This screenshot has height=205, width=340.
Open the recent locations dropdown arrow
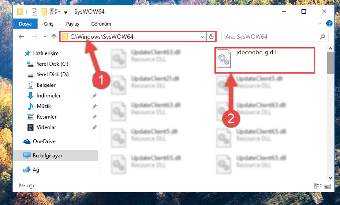pos(45,37)
